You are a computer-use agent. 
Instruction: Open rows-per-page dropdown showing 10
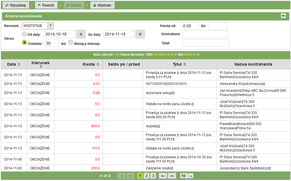pyautogui.click(x=187, y=176)
